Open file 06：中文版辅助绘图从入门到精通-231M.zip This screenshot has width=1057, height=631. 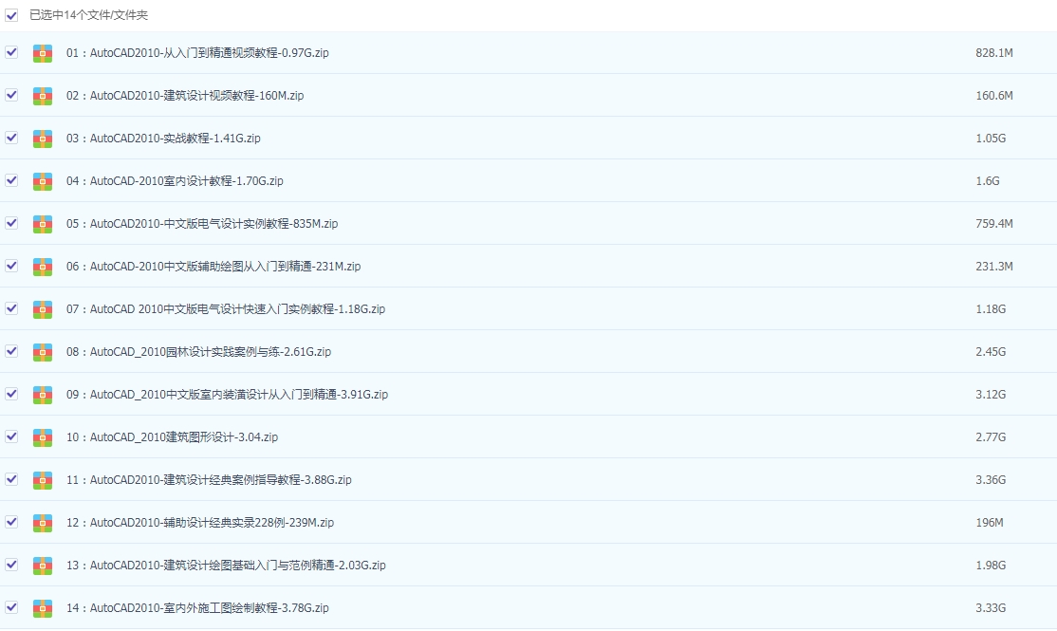(213, 267)
